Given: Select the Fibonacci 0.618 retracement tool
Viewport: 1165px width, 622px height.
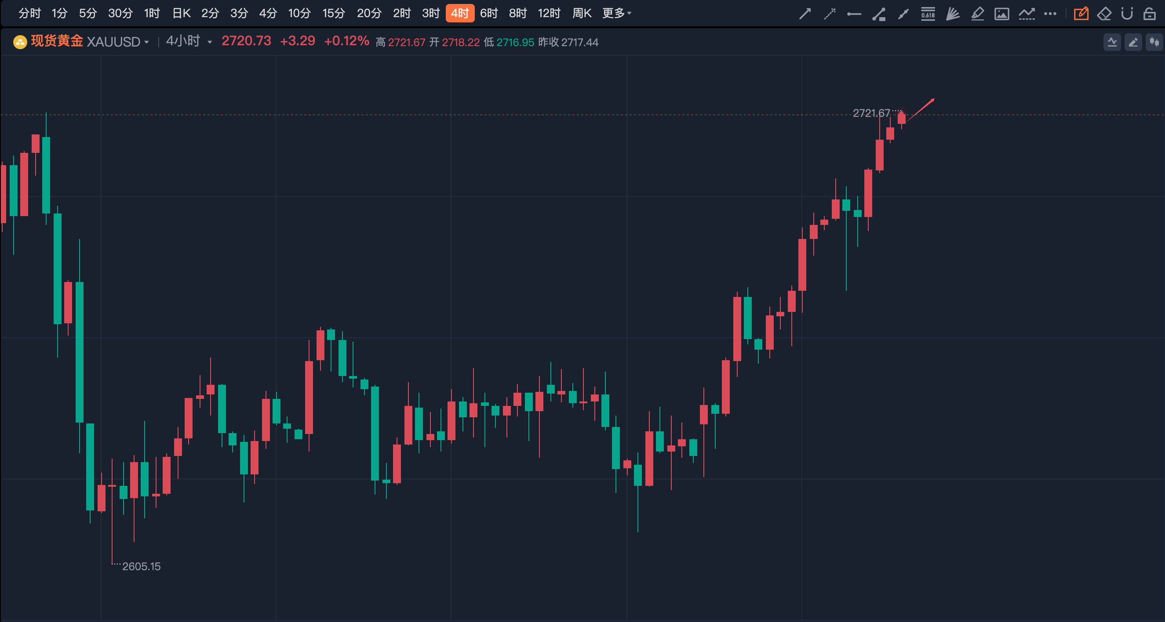Looking at the screenshot, I should point(928,14).
